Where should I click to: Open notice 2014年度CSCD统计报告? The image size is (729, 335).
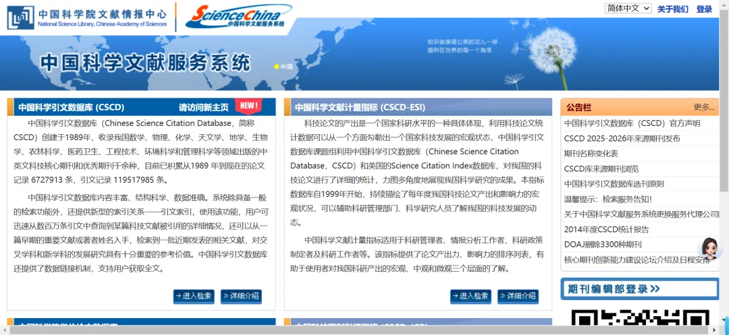[x=607, y=229]
